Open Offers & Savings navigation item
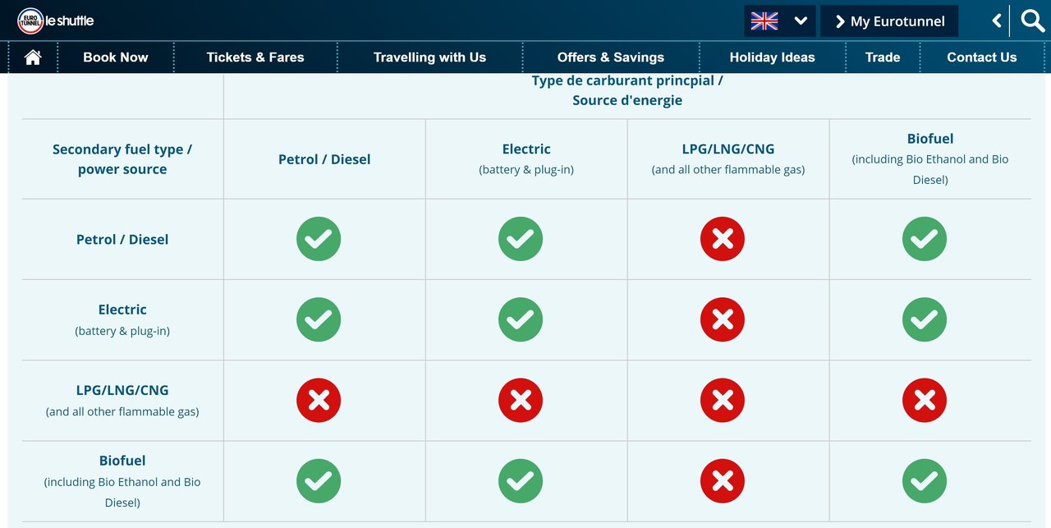The height and width of the screenshot is (528, 1051). (x=611, y=57)
